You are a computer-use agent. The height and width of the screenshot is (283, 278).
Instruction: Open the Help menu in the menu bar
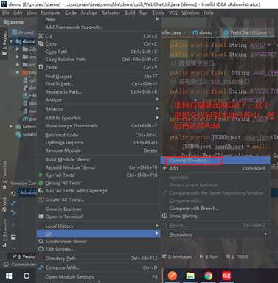point(209,13)
